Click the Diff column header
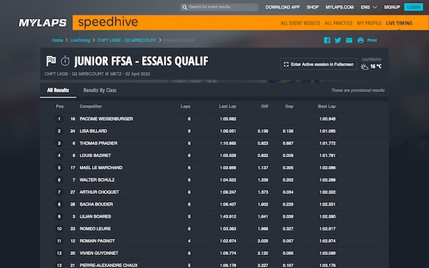 [x=265, y=106]
